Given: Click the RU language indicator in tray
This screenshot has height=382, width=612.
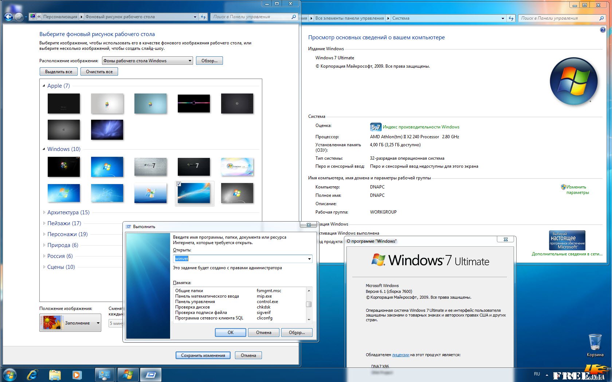Looking at the screenshot, I should click(x=537, y=374).
